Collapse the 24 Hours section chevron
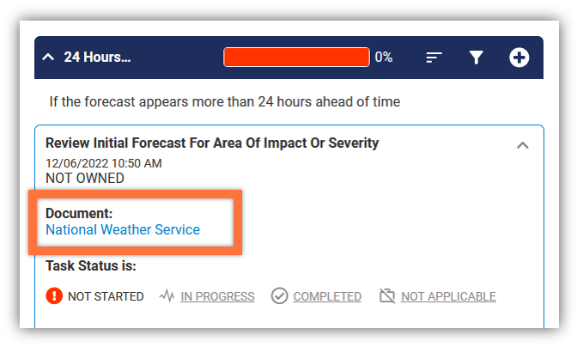Screen dimensions: 577x347 [x=48, y=57]
